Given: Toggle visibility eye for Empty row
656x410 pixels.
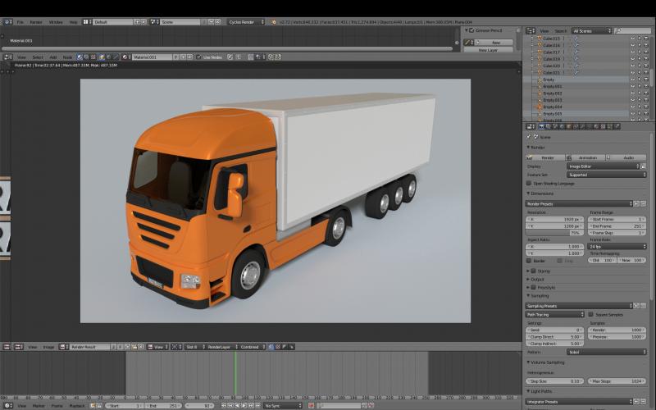Looking at the screenshot, I should (632, 80).
